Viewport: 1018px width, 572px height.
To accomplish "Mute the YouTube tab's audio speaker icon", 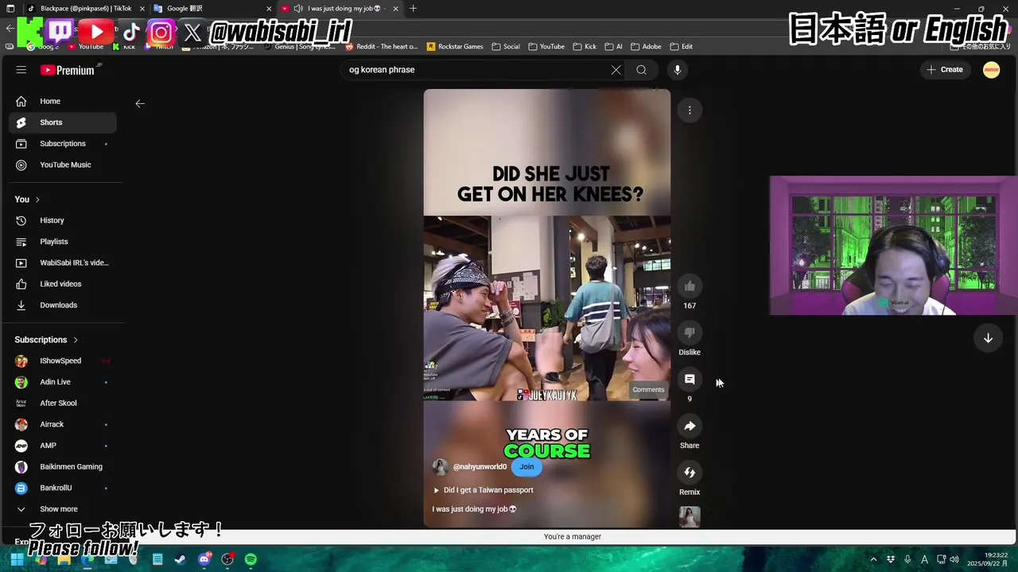I will point(298,9).
